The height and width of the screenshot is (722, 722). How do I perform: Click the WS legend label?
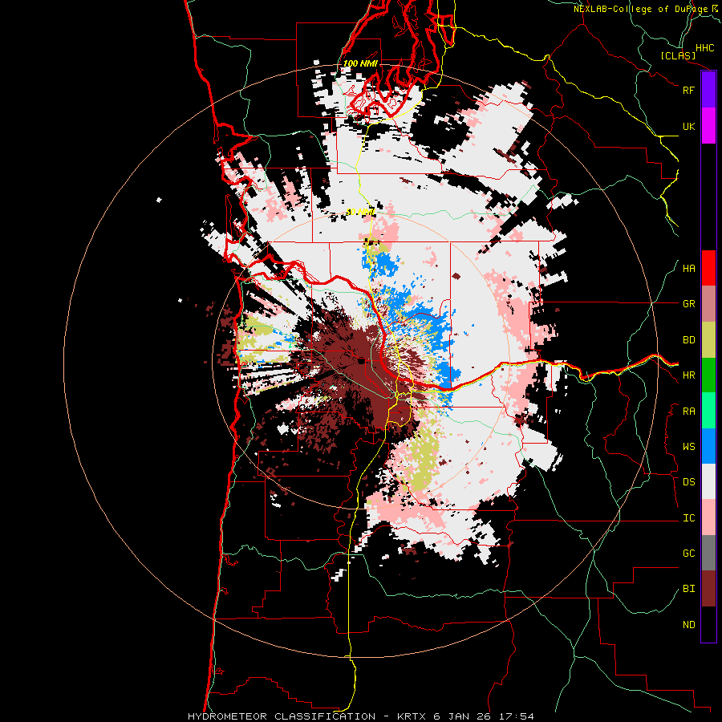(x=688, y=447)
